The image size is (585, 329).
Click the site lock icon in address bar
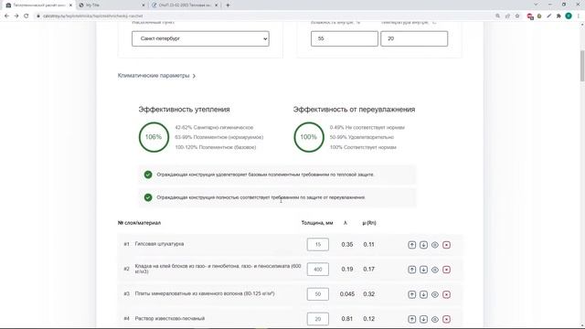(x=38, y=16)
